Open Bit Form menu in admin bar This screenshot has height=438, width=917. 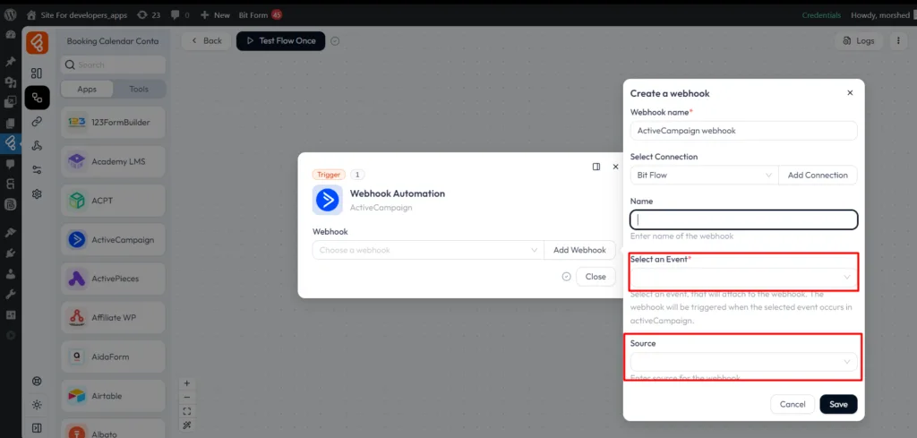(x=261, y=15)
